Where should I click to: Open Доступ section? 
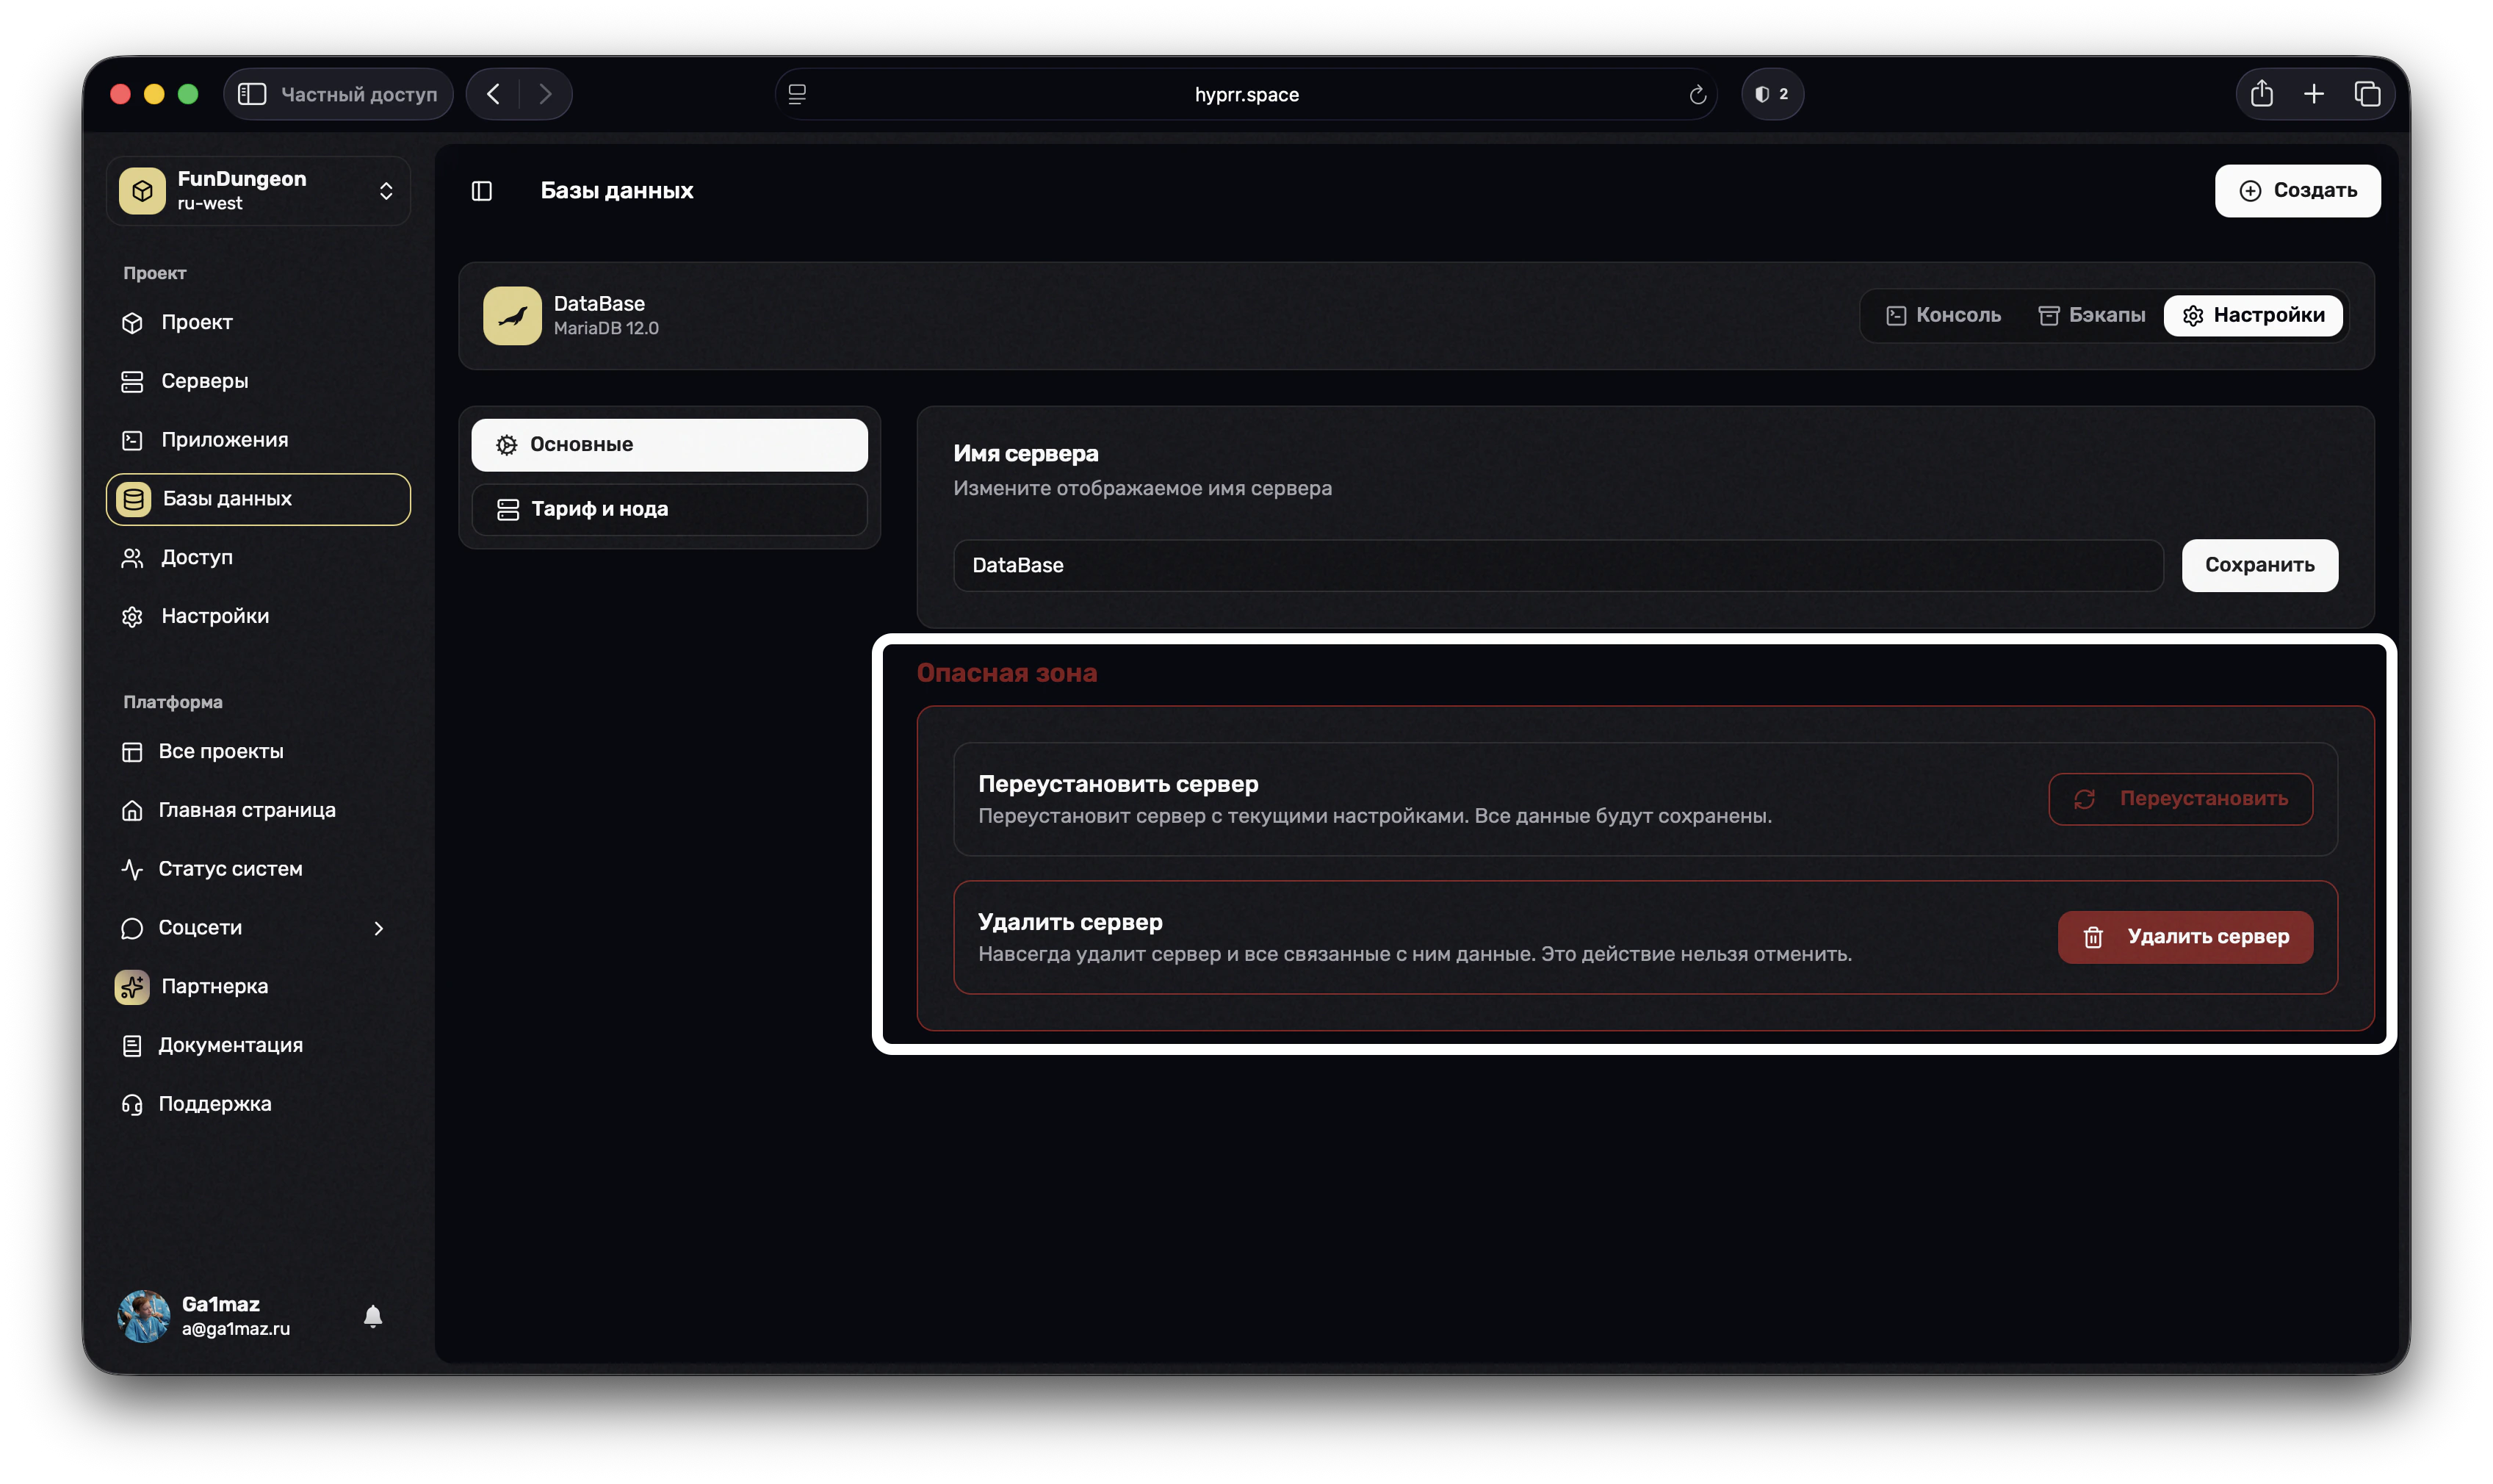(258, 557)
